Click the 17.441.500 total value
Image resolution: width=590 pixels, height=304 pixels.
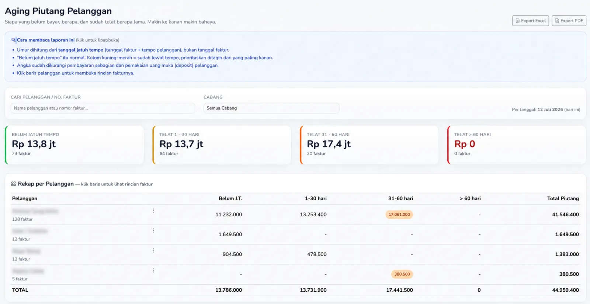coord(399,290)
